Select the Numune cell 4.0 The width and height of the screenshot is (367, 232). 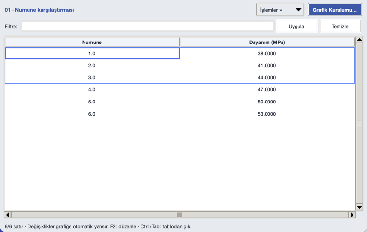click(92, 89)
